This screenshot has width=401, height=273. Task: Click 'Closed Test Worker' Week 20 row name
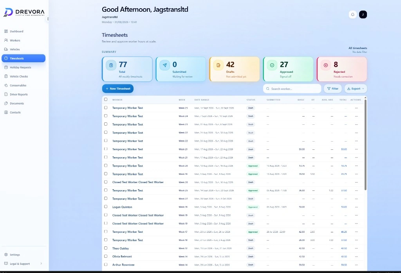[x=138, y=182]
